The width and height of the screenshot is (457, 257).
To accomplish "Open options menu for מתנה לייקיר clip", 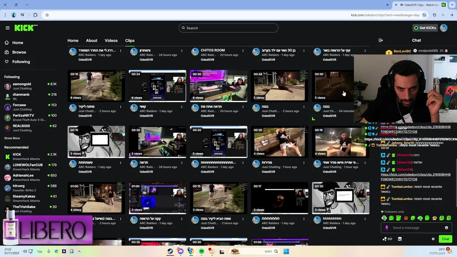I will pyautogui.click(x=121, y=107).
